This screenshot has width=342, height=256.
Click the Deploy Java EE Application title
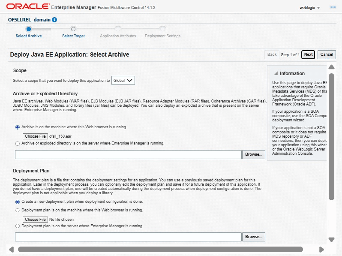click(69, 54)
